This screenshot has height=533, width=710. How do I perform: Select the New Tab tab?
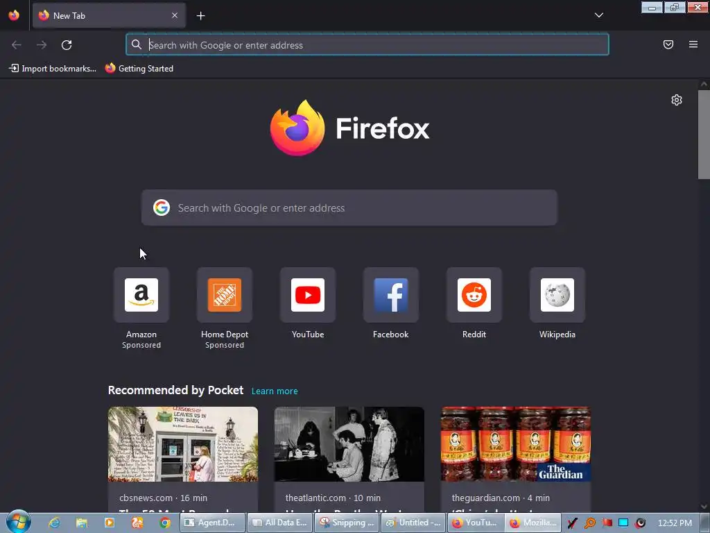(x=109, y=15)
